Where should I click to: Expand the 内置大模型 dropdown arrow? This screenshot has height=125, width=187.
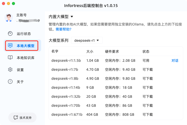(72, 17)
